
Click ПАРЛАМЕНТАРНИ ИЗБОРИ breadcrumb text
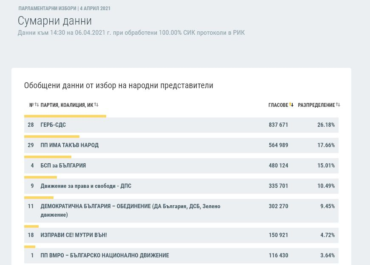(48, 8)
